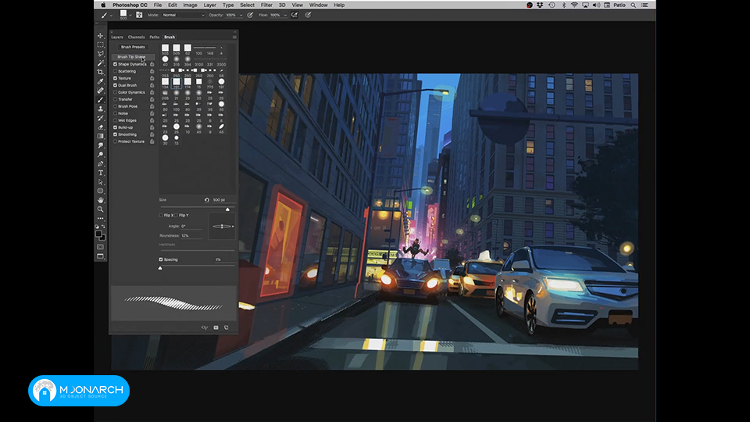Enable the Scattering checkbox
Image resolution: width=750 pixels, height=422 pixels.
pyautogui.click(x=116, y=71)
